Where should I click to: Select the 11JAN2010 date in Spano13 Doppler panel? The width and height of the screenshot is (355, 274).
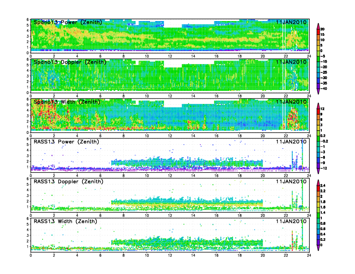pyautogui.click(x=291, y=62)
